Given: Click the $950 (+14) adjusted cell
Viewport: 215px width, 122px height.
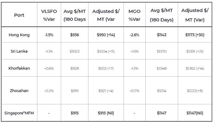Looking at the screenshot, I should click(106, 35).
